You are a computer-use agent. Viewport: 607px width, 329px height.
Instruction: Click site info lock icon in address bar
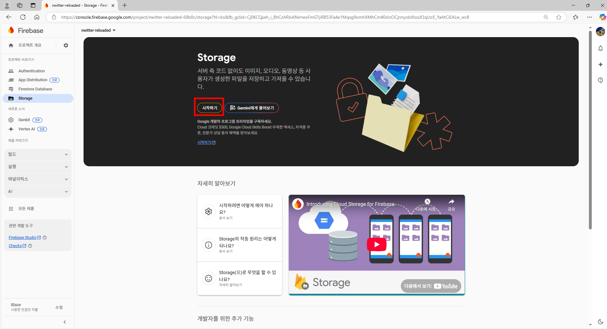54,17
